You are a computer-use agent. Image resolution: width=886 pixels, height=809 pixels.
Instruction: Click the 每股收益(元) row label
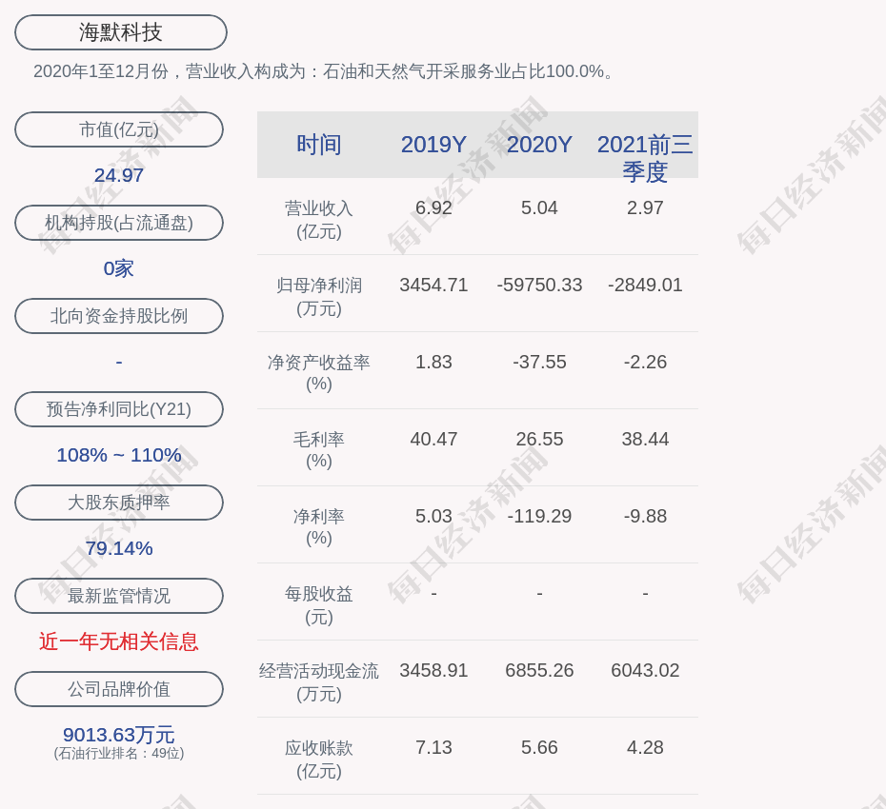(319, 605)
